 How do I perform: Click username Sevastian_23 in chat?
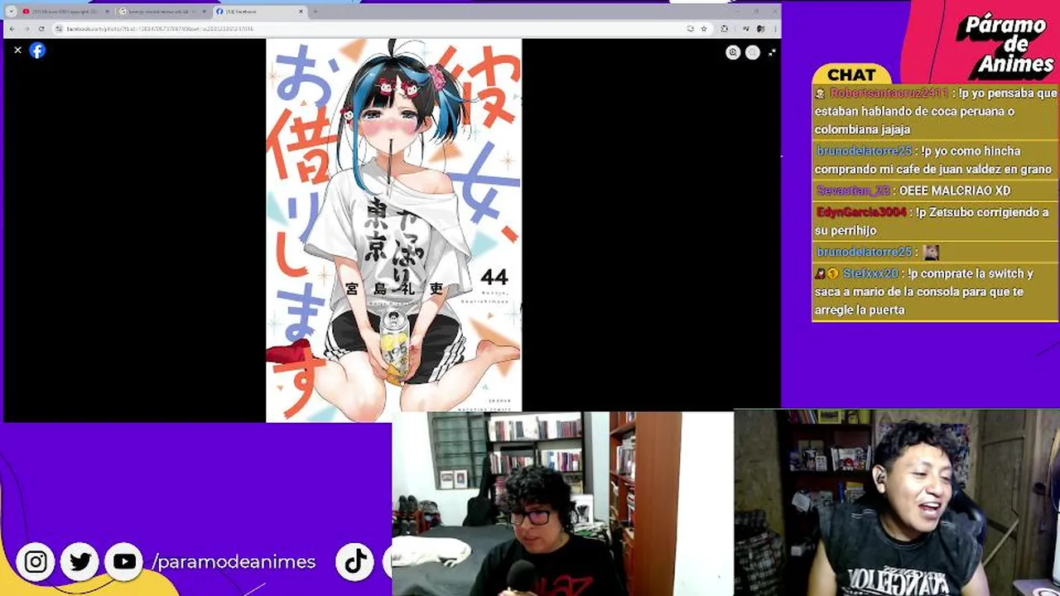tap(853, 191)
